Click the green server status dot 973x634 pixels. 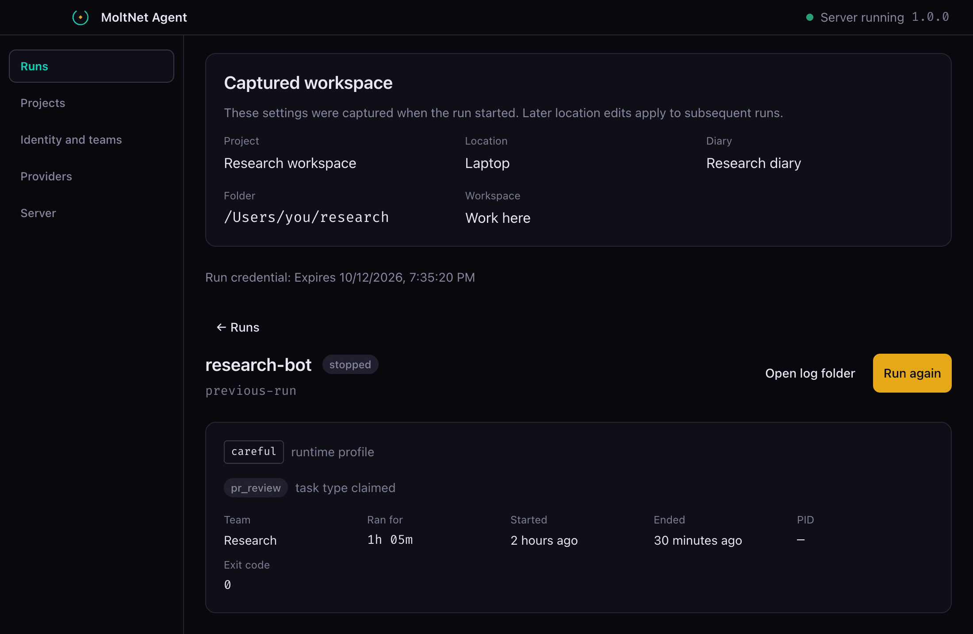pos(810,17)
